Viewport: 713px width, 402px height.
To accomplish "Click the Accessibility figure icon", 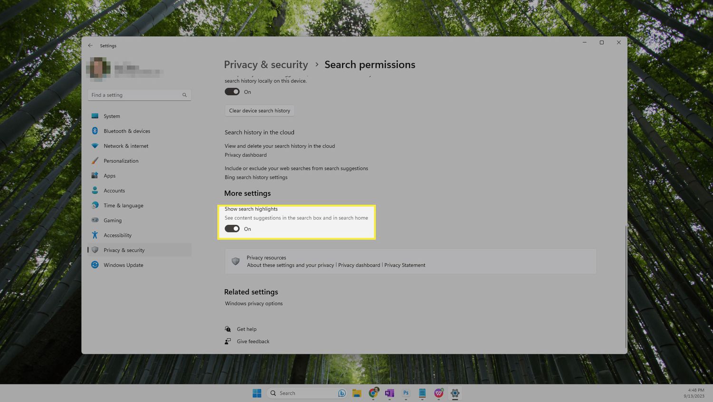I will (x=95, y=235).
